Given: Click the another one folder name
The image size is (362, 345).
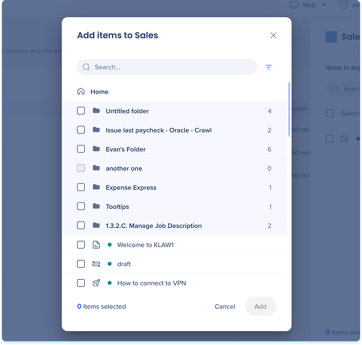Looking at the screenshot, I should point(124,169).
